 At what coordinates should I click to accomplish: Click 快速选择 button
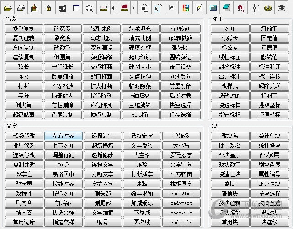[x=180, y=105]
